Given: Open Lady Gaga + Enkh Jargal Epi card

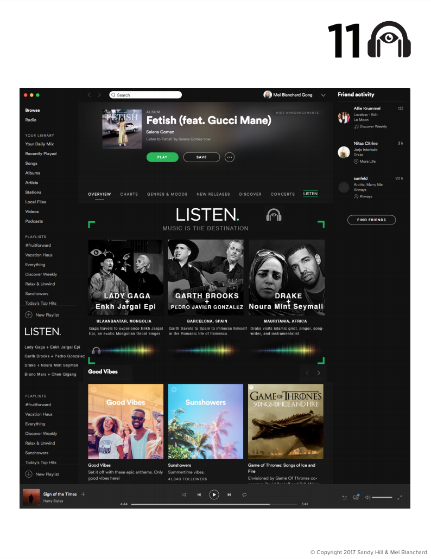Looking at the screenshot, I should (x=125, y=278).
